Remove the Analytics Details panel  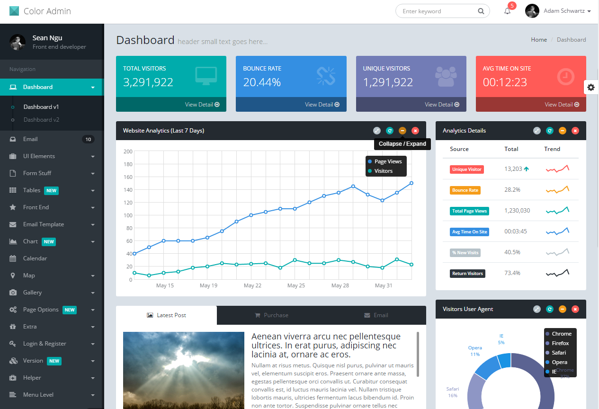(x=575, y=131)
